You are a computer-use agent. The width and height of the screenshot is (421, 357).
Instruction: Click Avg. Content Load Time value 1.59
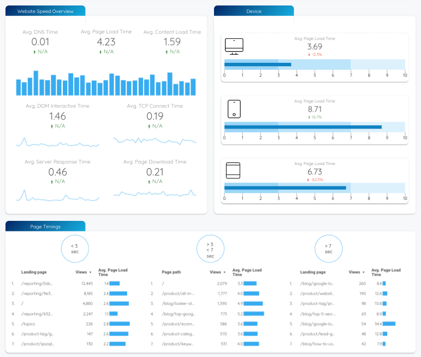172,42
